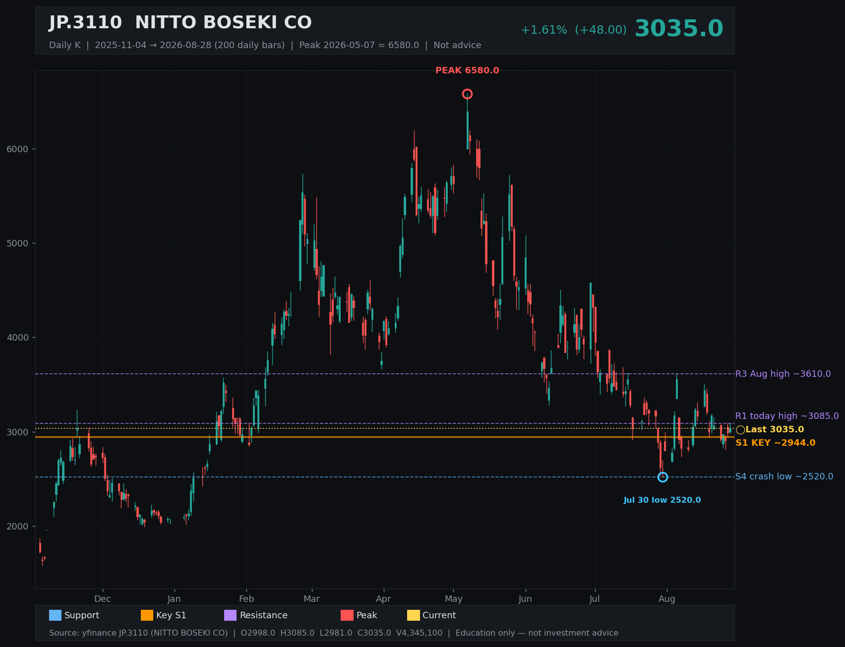845x647 pixels.
Task: Click the 'Last 3035.0' price label
Action: 775,429
